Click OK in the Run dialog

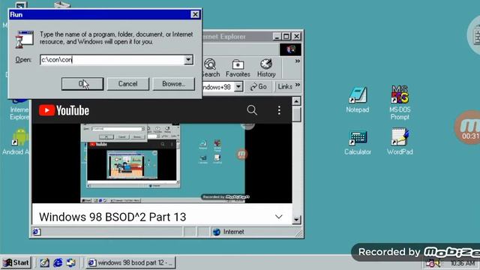click(x=82, y=84)
